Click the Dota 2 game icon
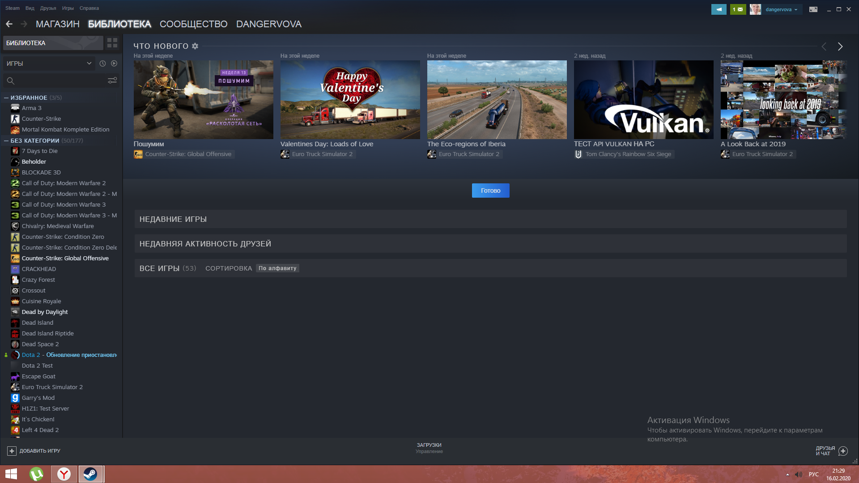 tap(15, 355)
